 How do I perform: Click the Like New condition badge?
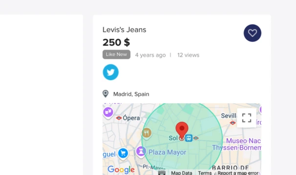click(x=116, y=54)
